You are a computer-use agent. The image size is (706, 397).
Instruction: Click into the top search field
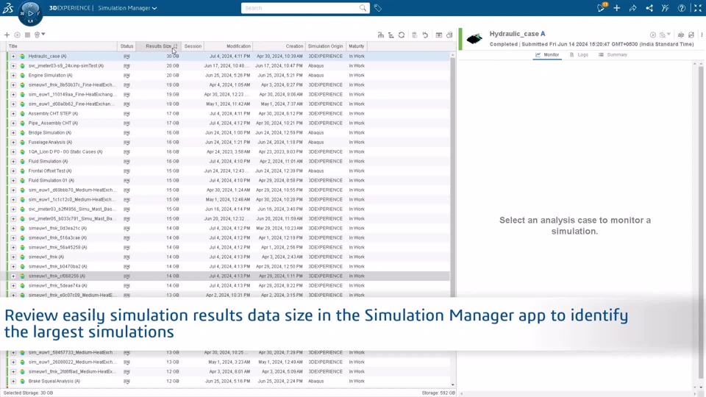point(300,8)
